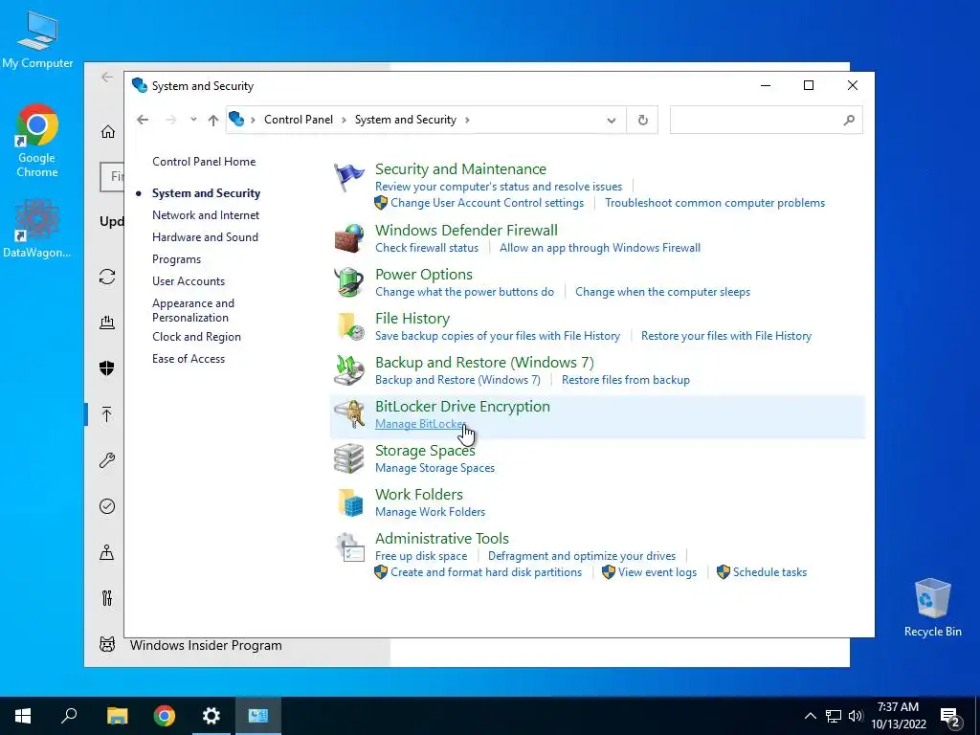Click Change when the computer sleeps
This screenshot has height=735, width=980.
click(662, 292)
